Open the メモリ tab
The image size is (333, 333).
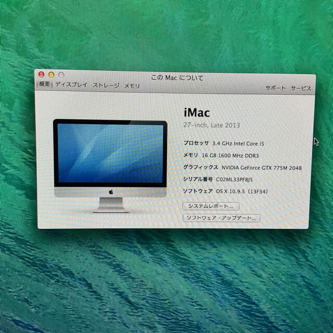coord(132,86)
